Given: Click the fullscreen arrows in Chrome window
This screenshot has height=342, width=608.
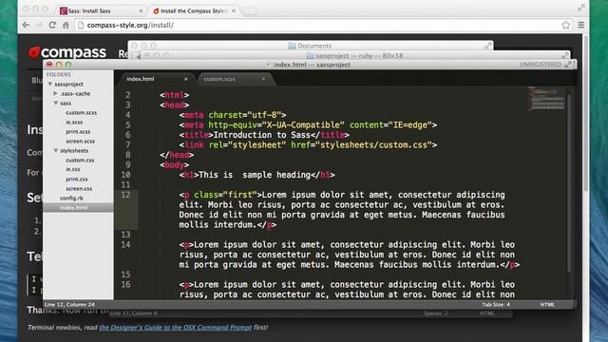Looking at the screenshot, I should tap(580, 8).
